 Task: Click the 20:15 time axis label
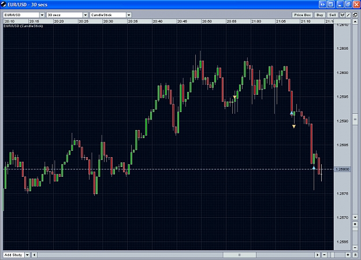coord(34,21)
